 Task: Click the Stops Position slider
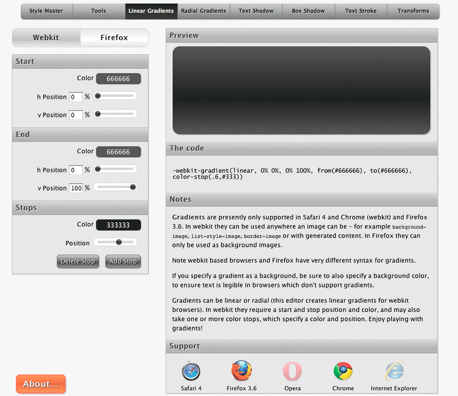tap(116, 242)
